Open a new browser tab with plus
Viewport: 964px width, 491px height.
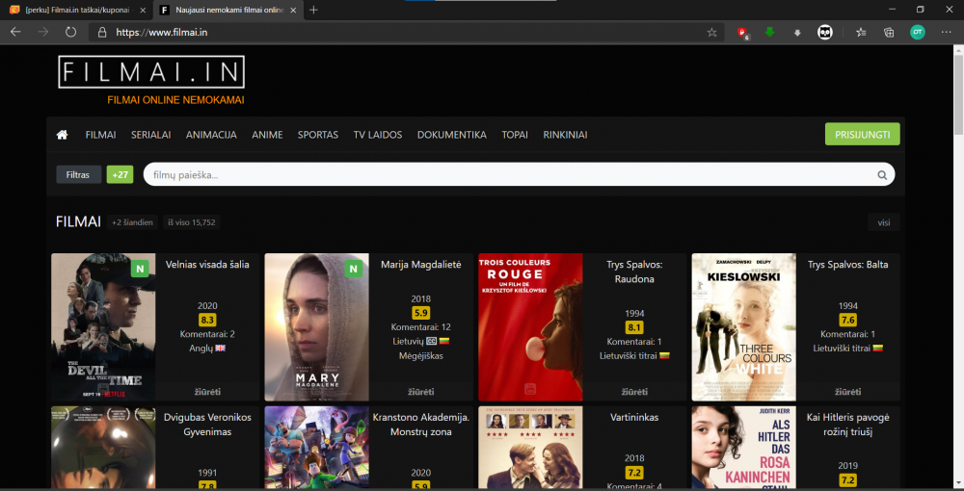click(x=313, y=10)
